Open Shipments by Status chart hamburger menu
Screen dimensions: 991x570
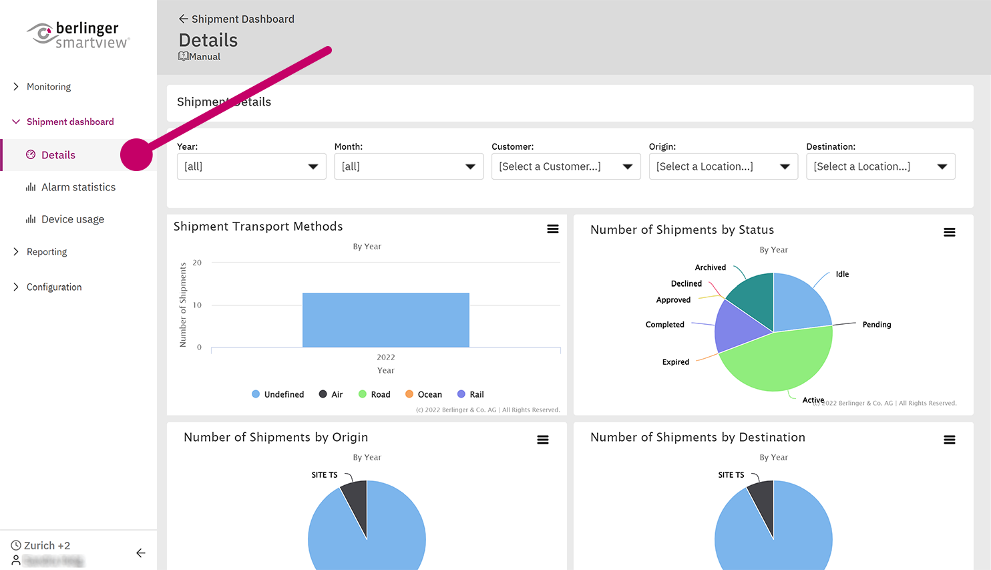coord(949,233)
